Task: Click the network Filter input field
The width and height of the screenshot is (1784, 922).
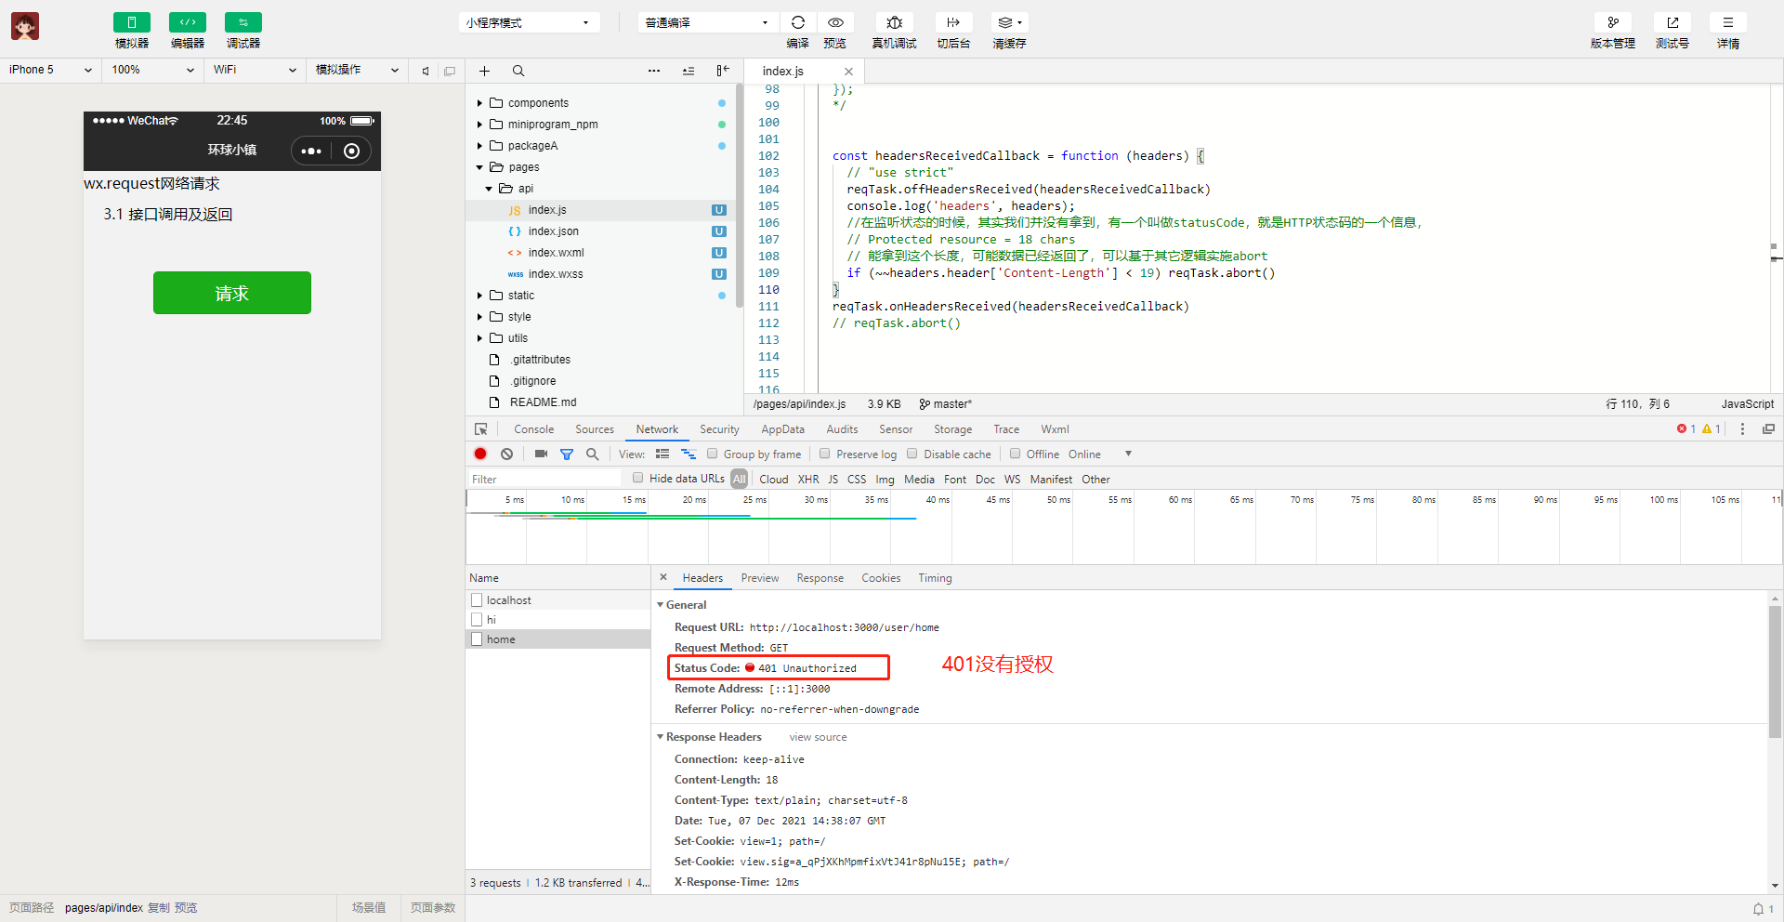Action: point(544,479)
